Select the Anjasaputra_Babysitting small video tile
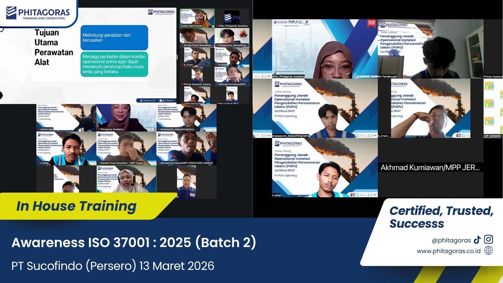 coord(232,38)
